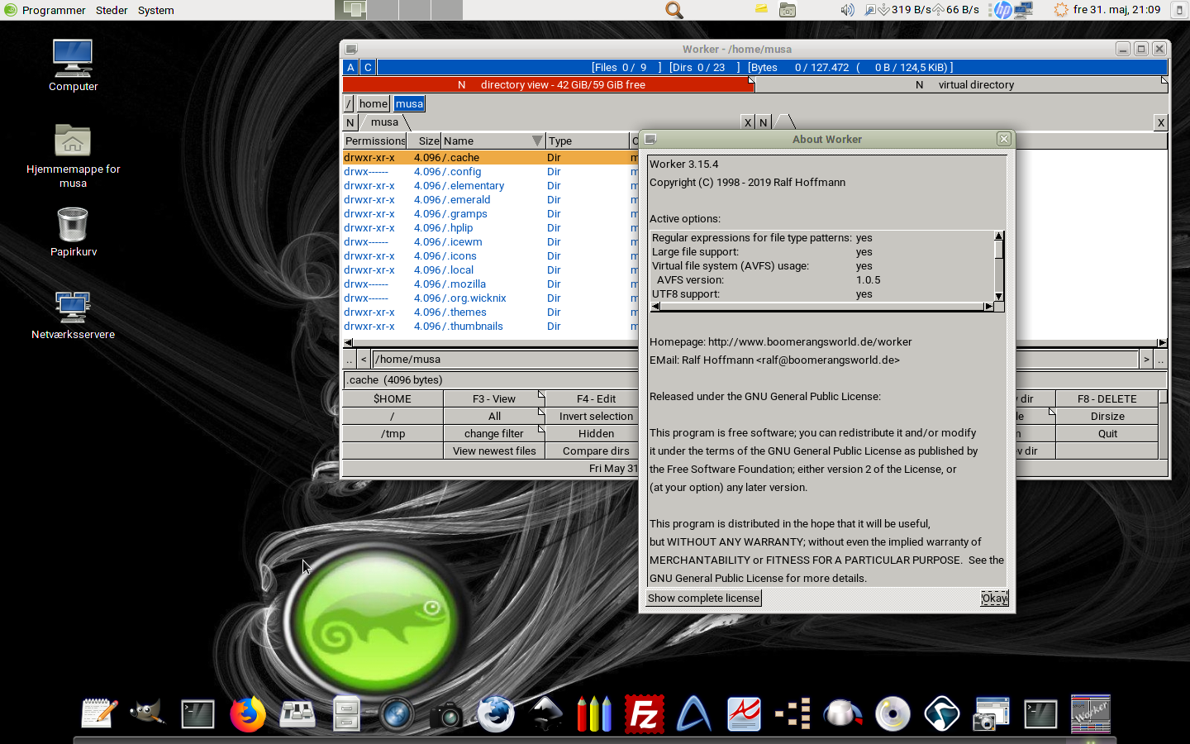Image resolution: width=1190 pixels, height=744 pixels.
Task: Click the 'A' button in Worker status bar
Action: coord(350,68)
